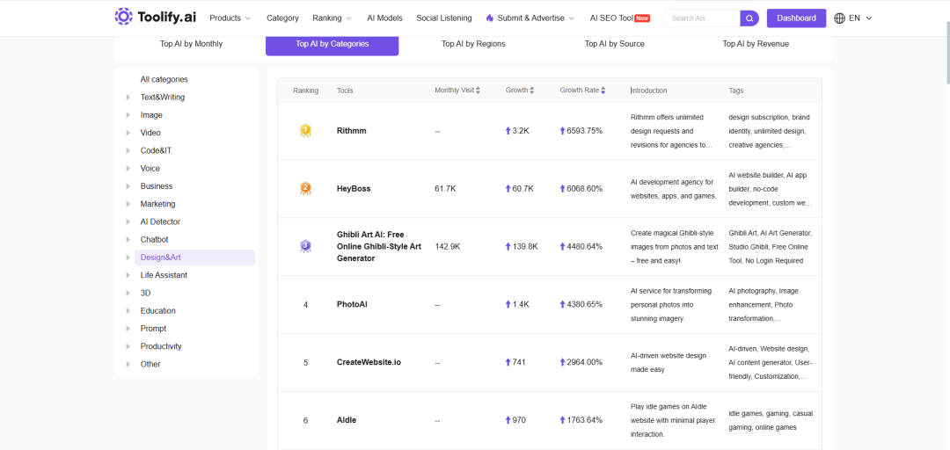The width and height of the screenshot is (950, 450).
Task: Open the PhotoAI tool link
Action: 352,304
